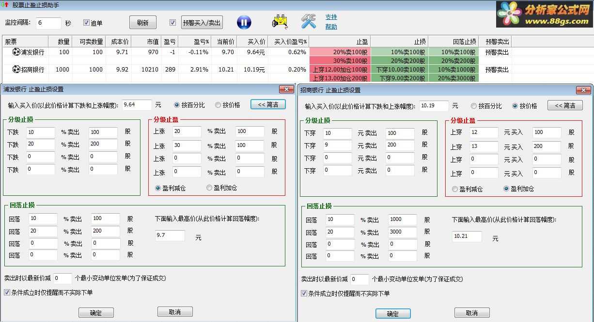Screen dimensions: 594x322
Task: Click the 最高价 field showing 9.7
Action: click(x=170, y=235)
